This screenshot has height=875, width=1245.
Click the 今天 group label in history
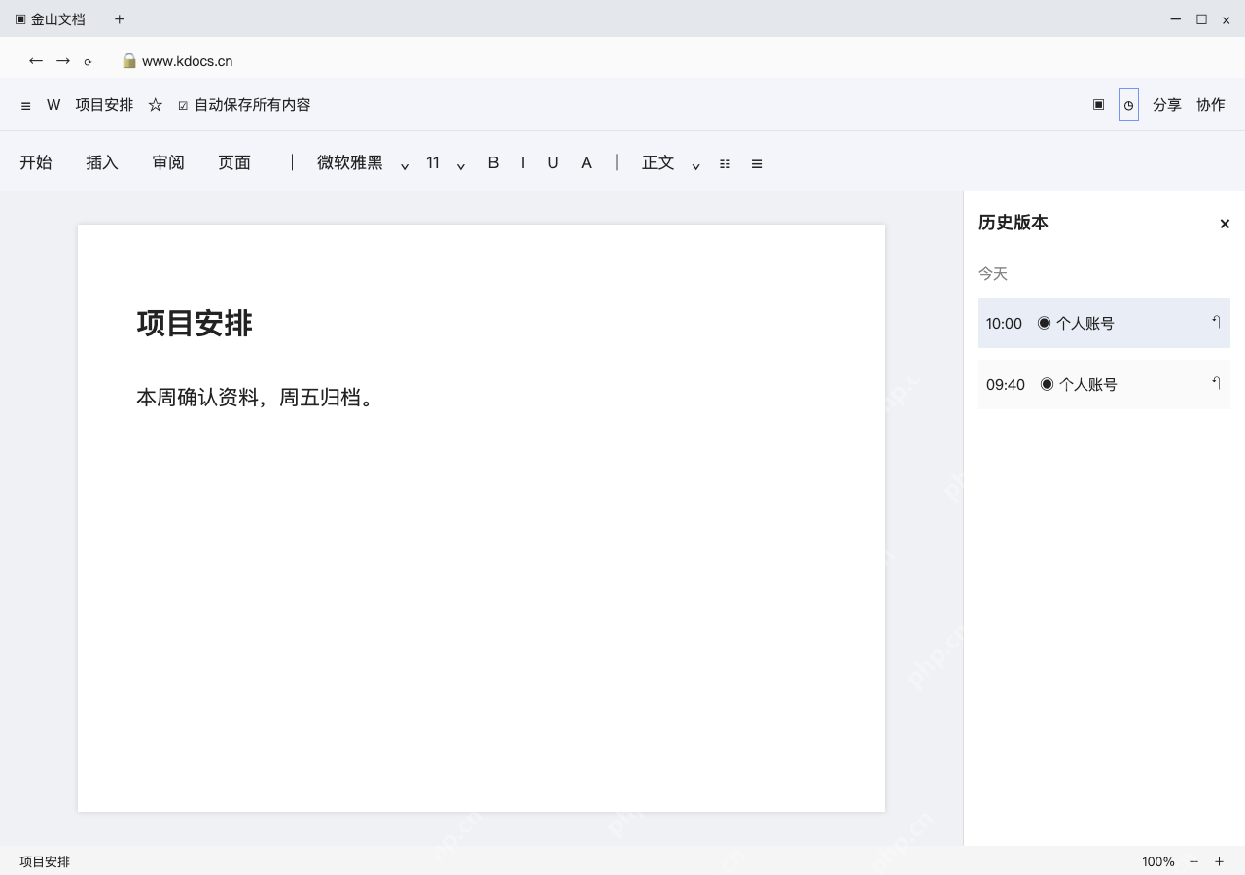[993, 274]
